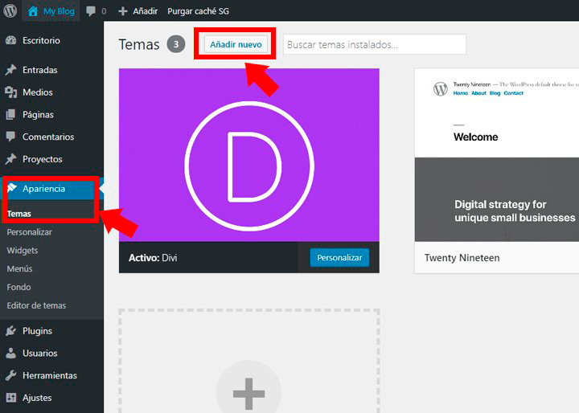Click the WordPress logo in Twenty Nineteen preview

click(441, 89)
